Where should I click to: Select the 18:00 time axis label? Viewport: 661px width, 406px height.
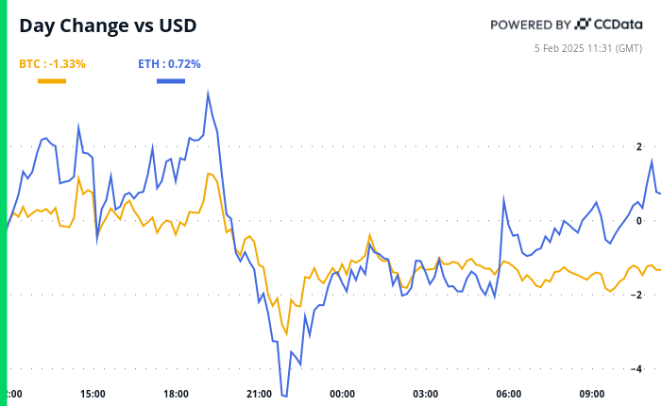pos(176,394)
